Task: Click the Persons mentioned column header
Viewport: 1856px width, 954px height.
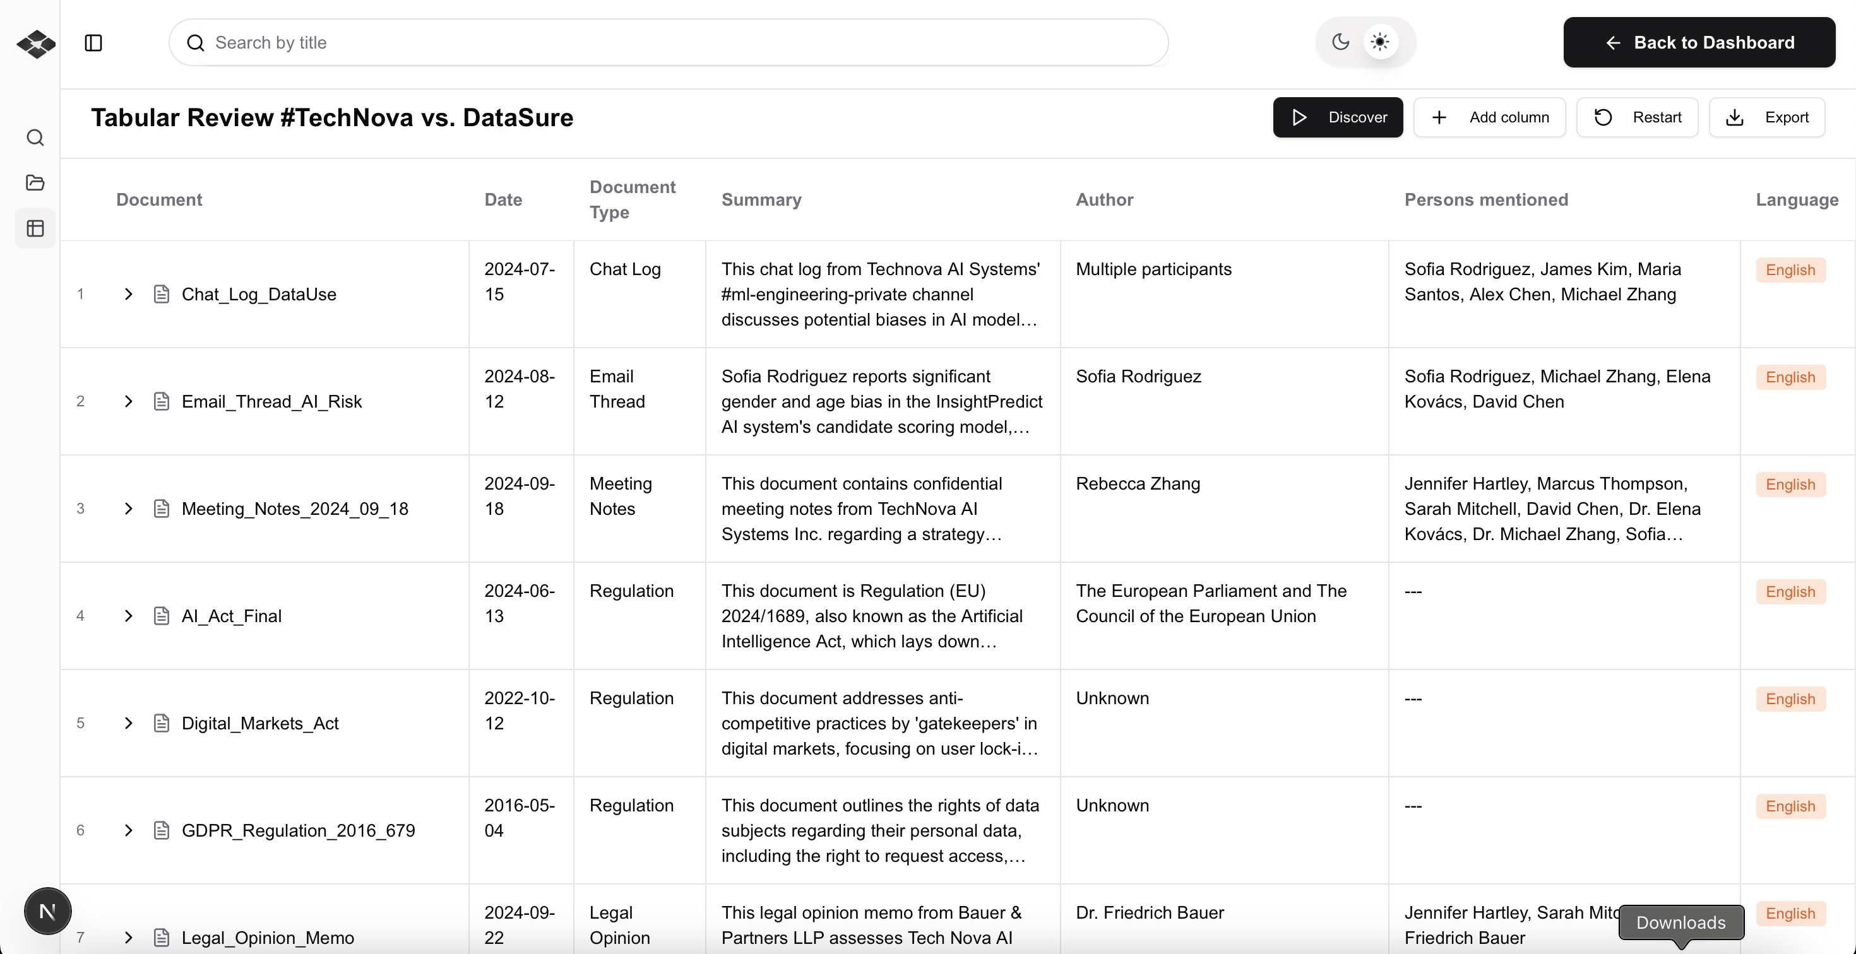Action: tap(1485, 199)
